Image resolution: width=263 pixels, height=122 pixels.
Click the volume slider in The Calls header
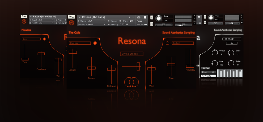(x=183, y=25)
